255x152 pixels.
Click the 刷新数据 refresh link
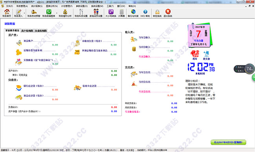pyautogui.click(x=10, y=24)
